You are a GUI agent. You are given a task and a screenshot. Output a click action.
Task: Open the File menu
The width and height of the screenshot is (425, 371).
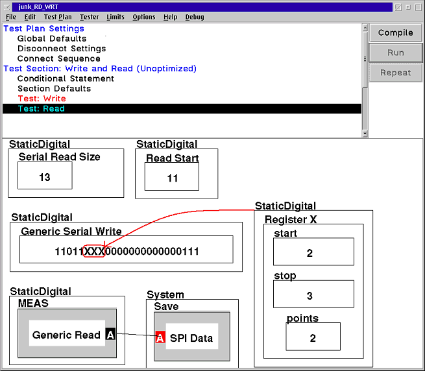coord(11,17)
